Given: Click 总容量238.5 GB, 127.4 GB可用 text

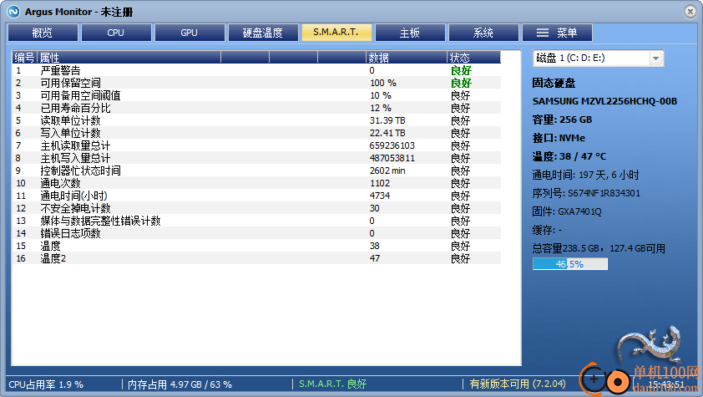Looking at the screenshot, I should click(x=599, y=248).
